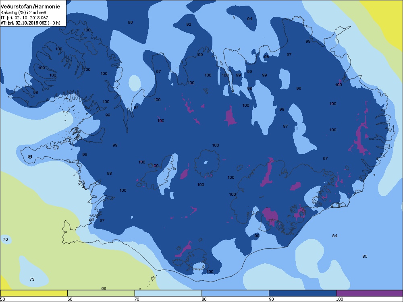This screenshot has height=302, width=403.
Task: Click the humidity value 66 on the map
Action: (104, 288)
